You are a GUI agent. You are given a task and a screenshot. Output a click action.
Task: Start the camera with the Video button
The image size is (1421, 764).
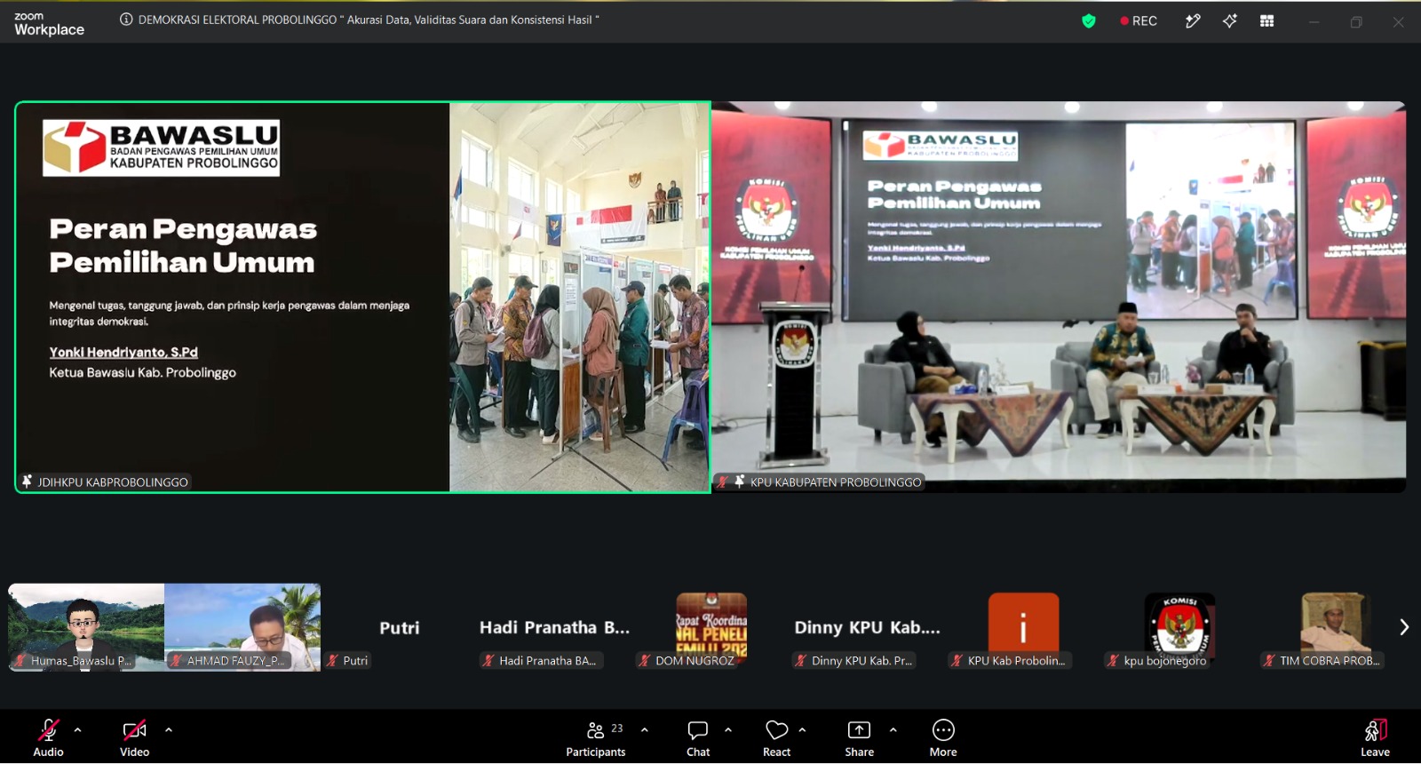134,737
